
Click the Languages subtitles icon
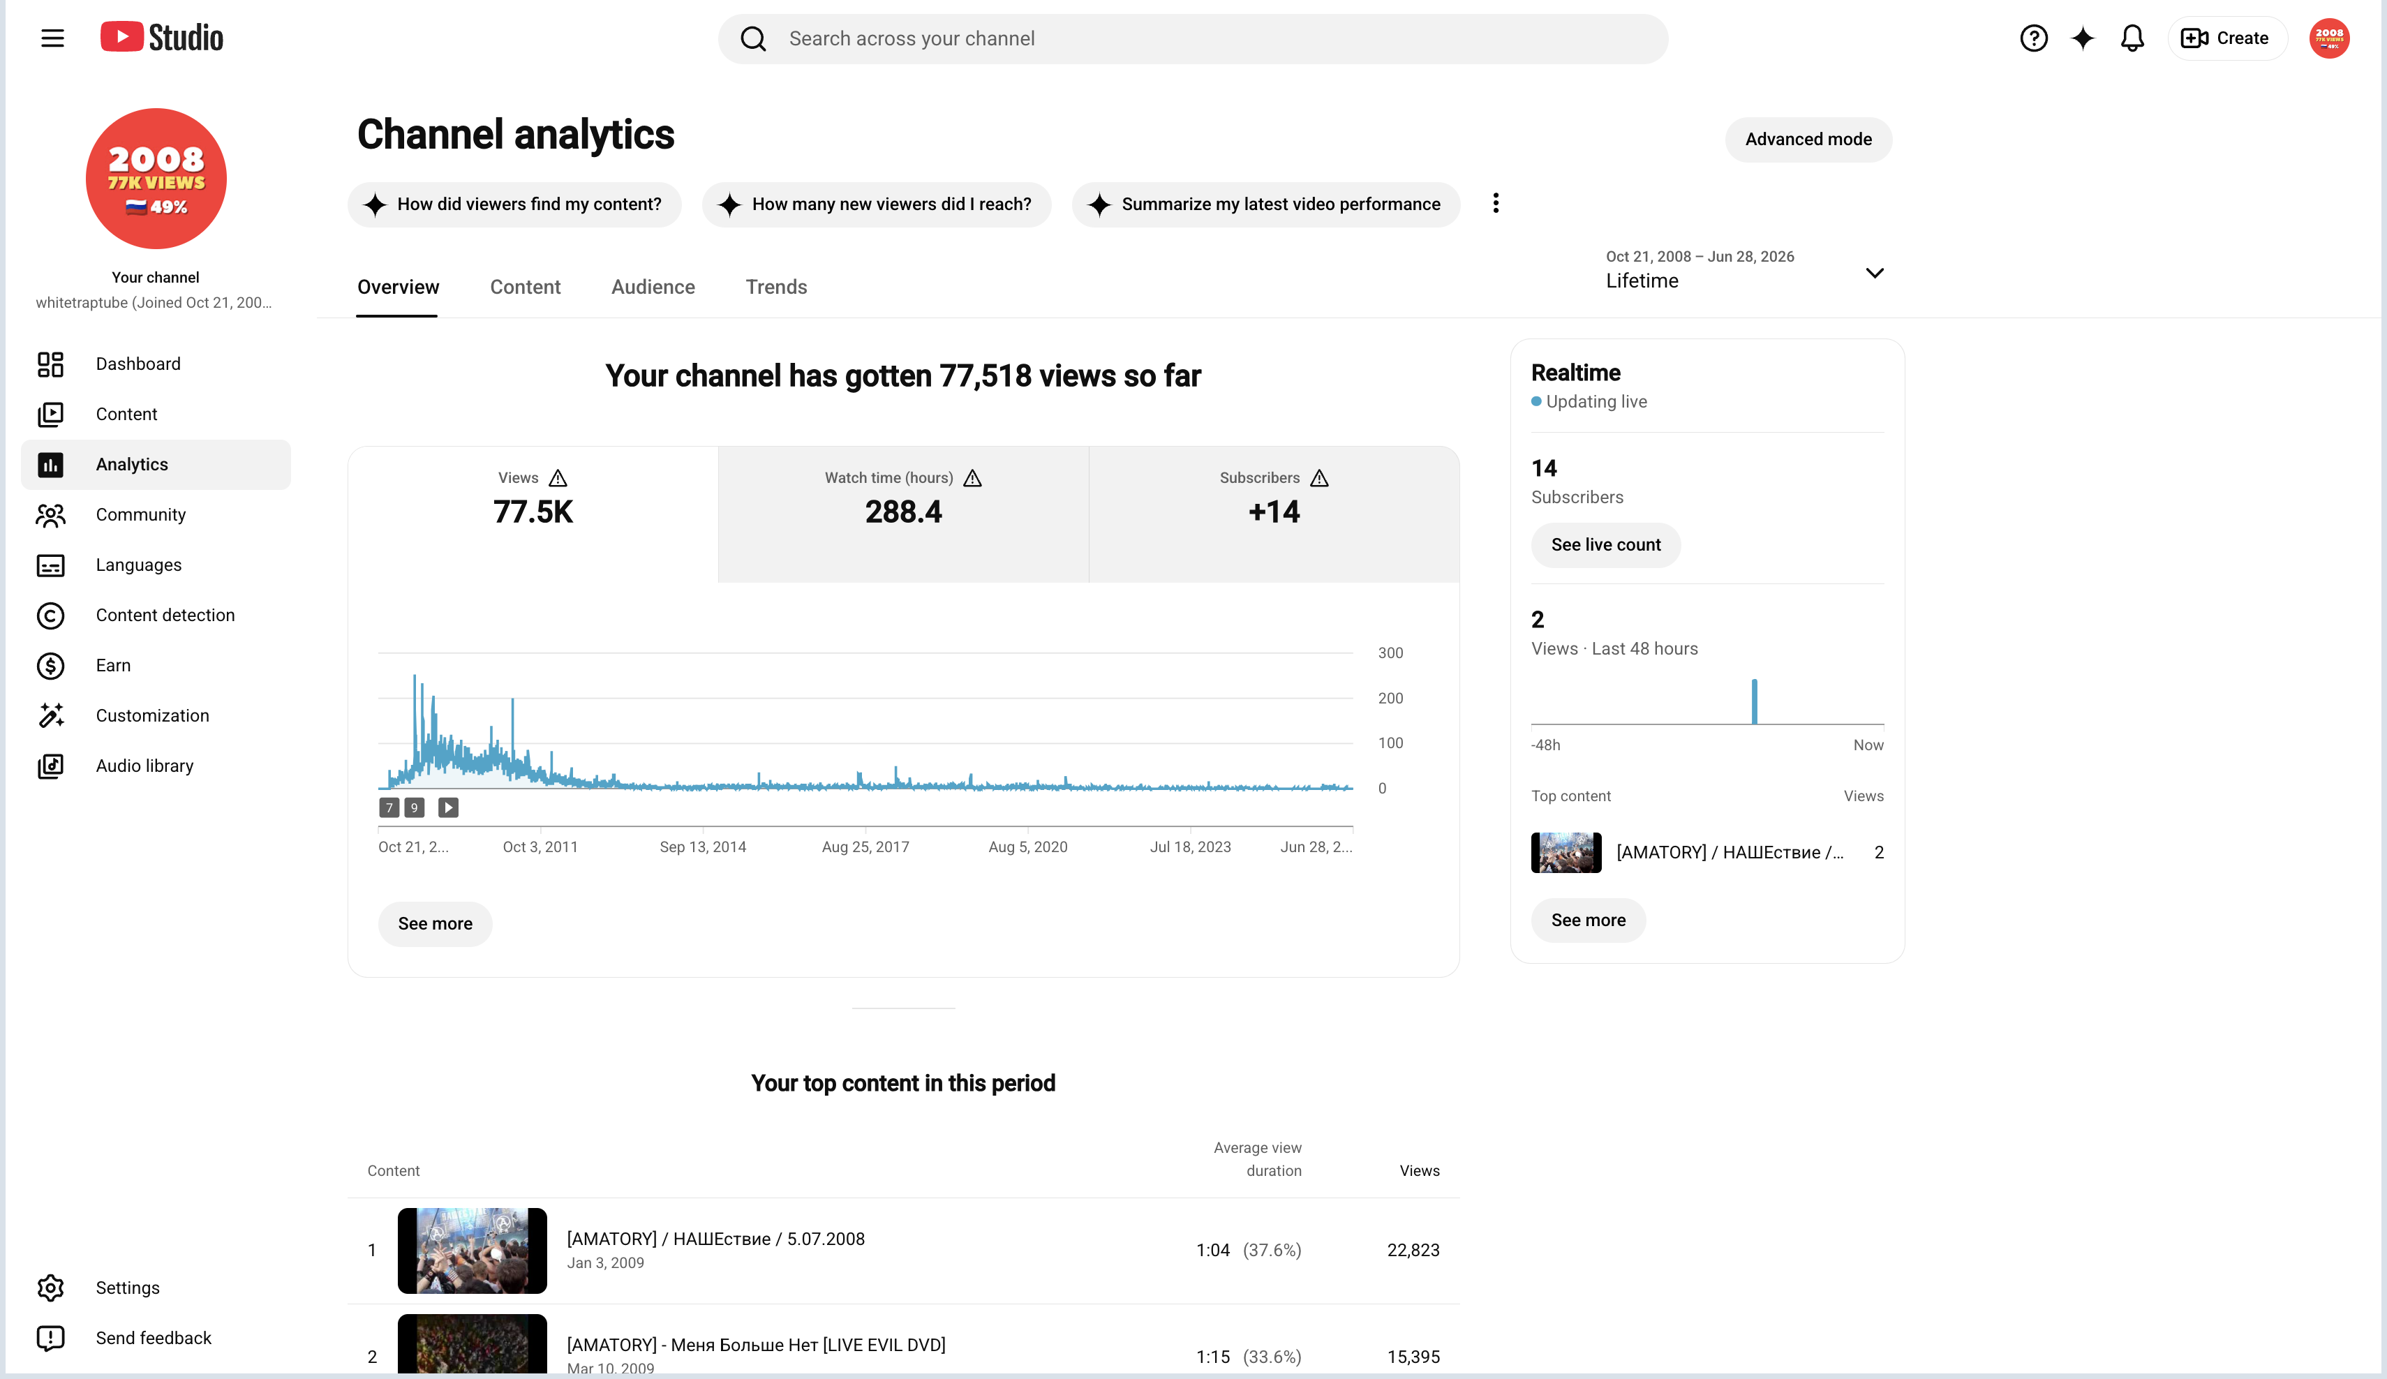tap(50, 565)
